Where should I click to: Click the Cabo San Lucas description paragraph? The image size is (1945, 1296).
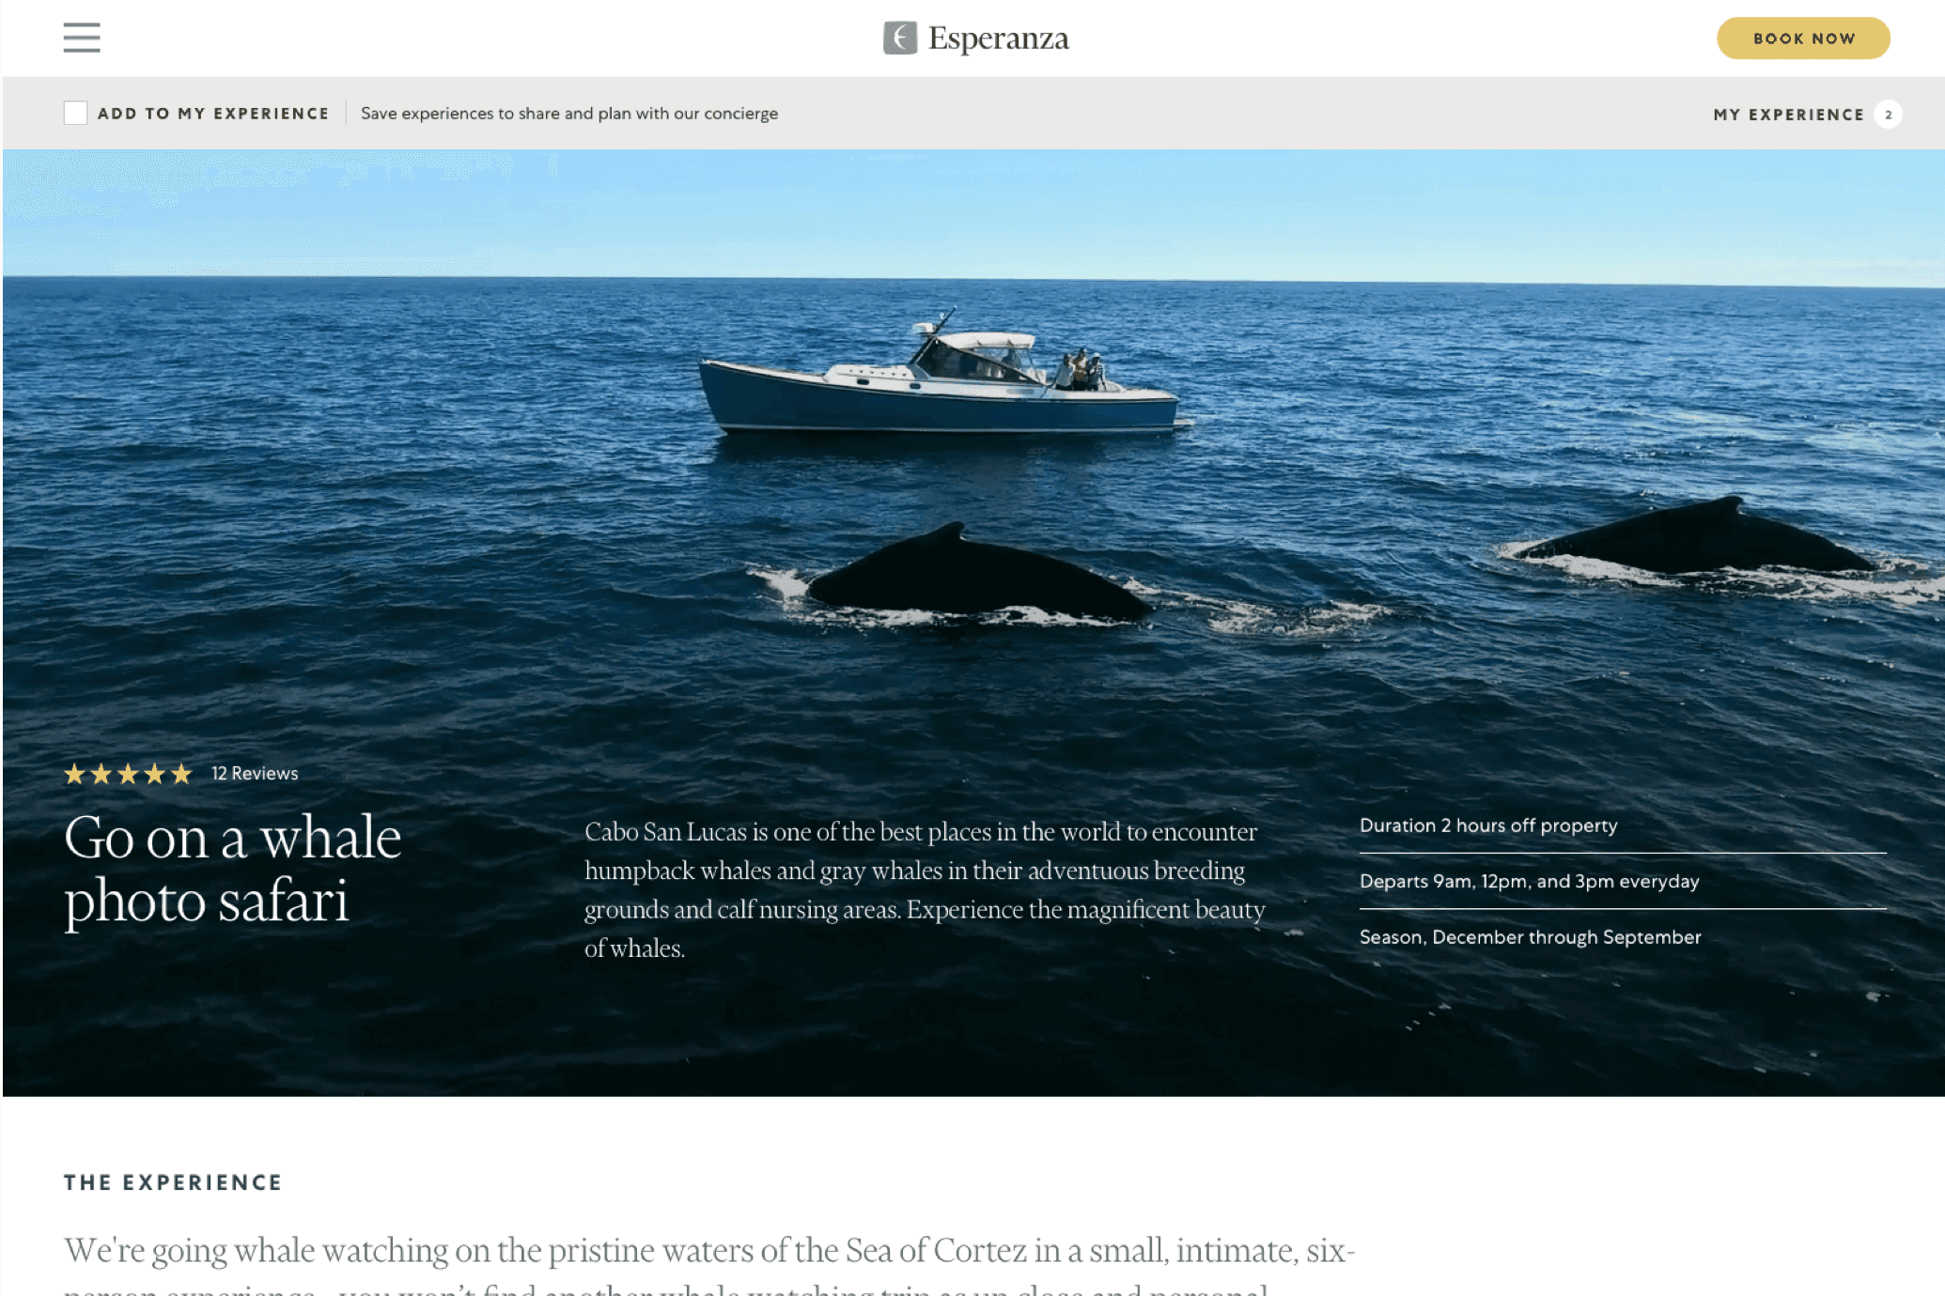pos(925,889)
